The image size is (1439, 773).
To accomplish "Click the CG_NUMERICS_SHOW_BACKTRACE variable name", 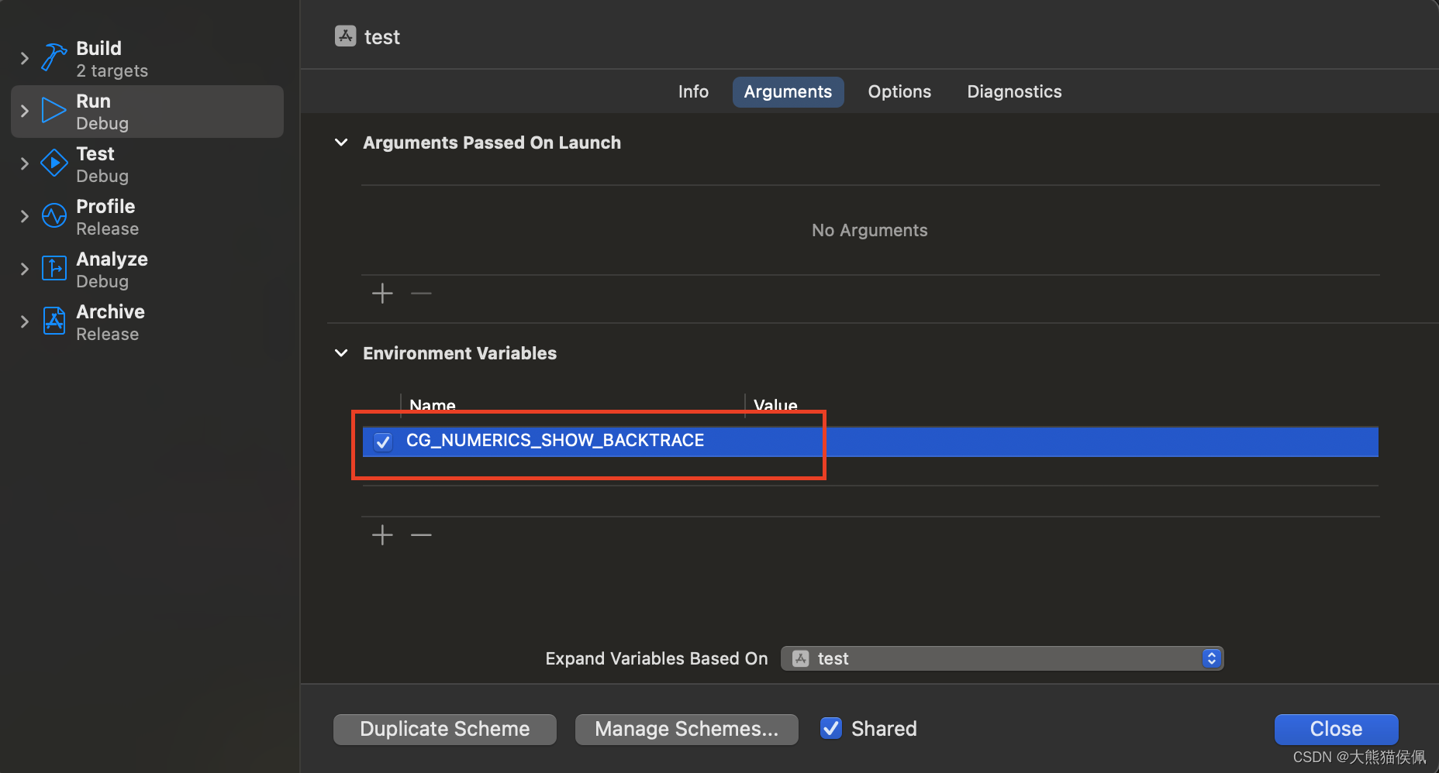I will [x=555, y=441].
